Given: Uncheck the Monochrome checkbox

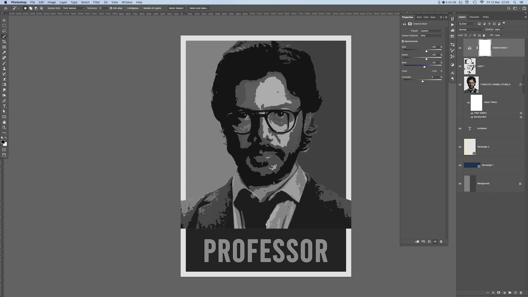Looking at the screenshot, I should [x=403, y=41].
